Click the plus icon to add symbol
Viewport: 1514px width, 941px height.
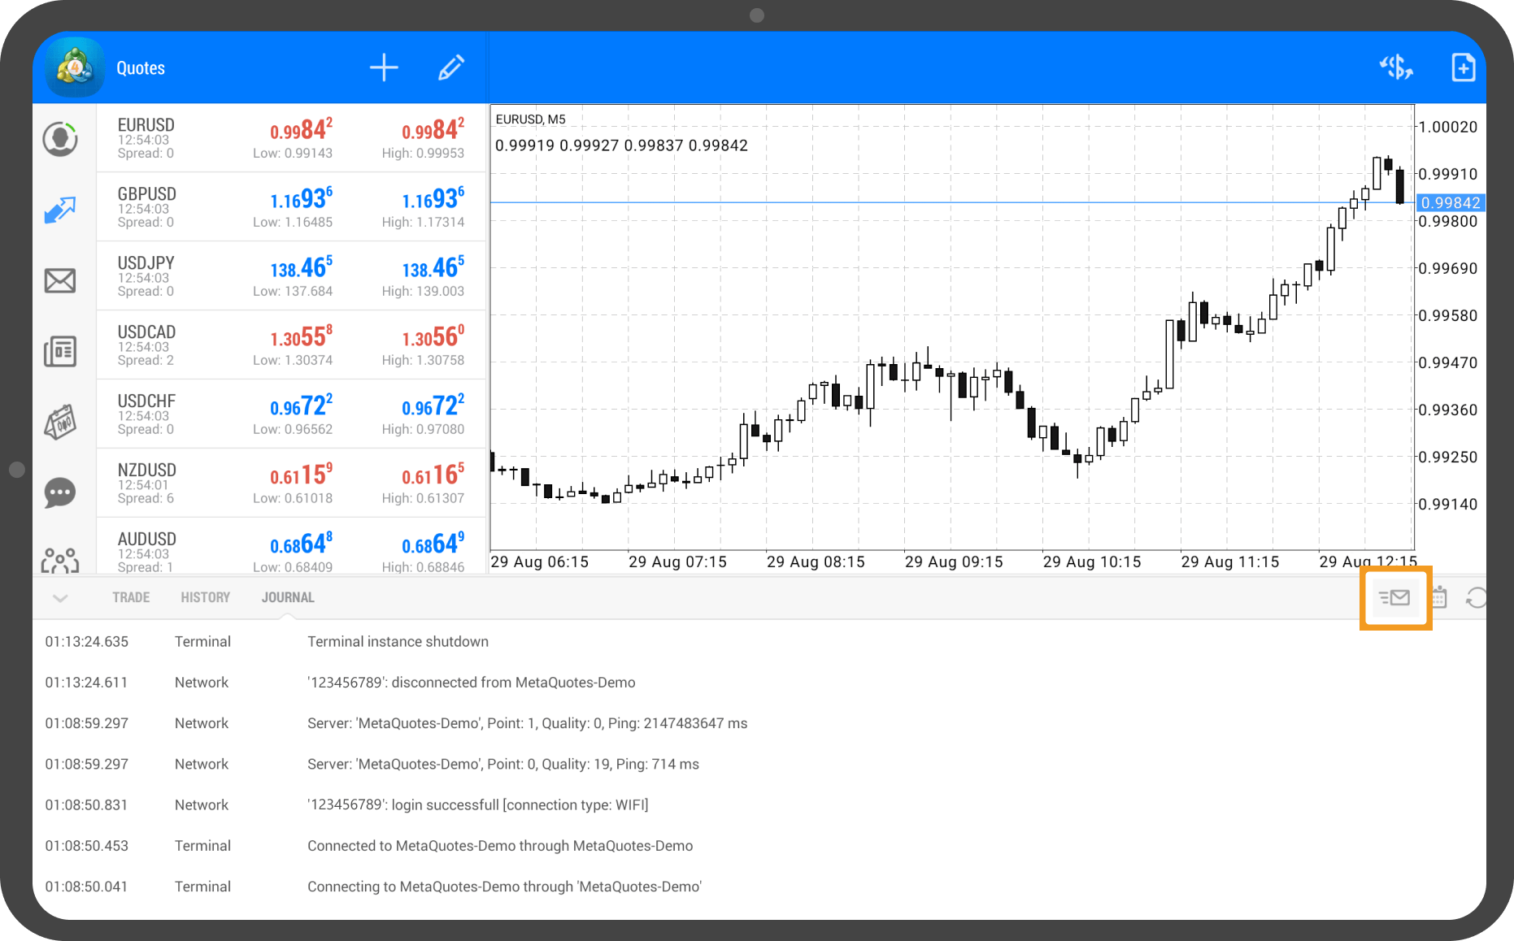[x=384, y=68]
